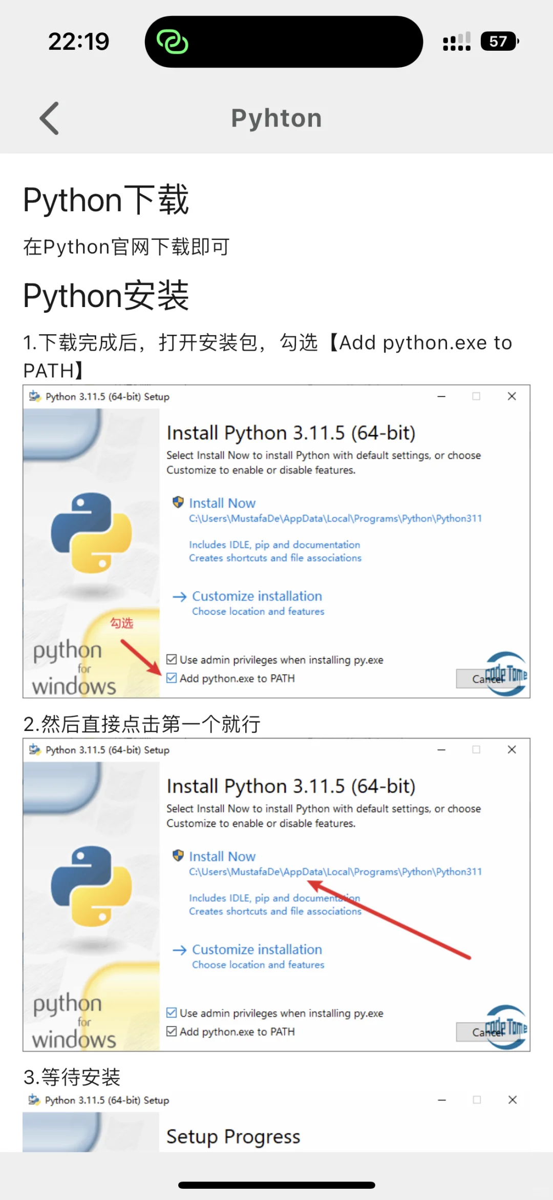Viewport: 553px width, 1200px height.
Task: Tap the home indicator bar
Action: tap(276, 1185)
